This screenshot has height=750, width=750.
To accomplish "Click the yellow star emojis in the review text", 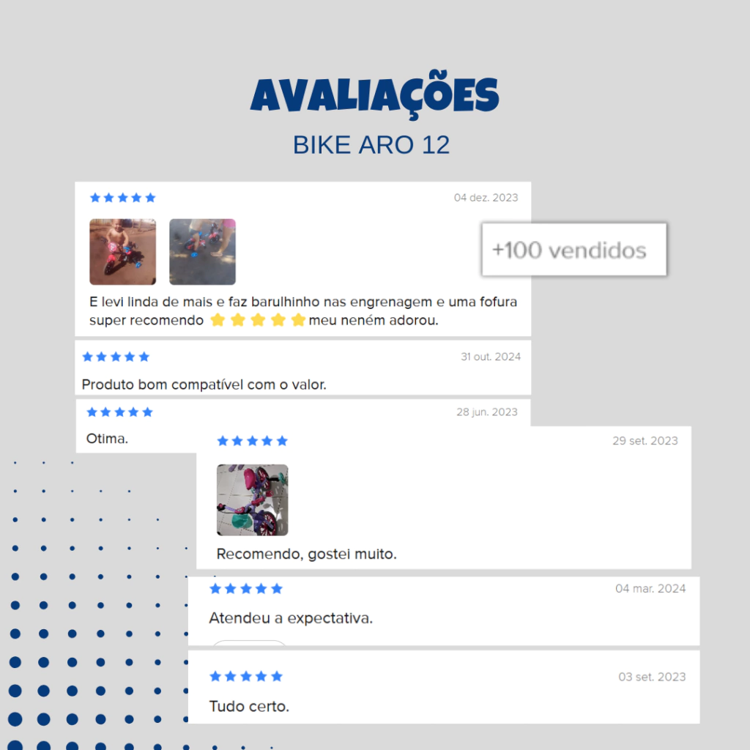I will (258, 320).
